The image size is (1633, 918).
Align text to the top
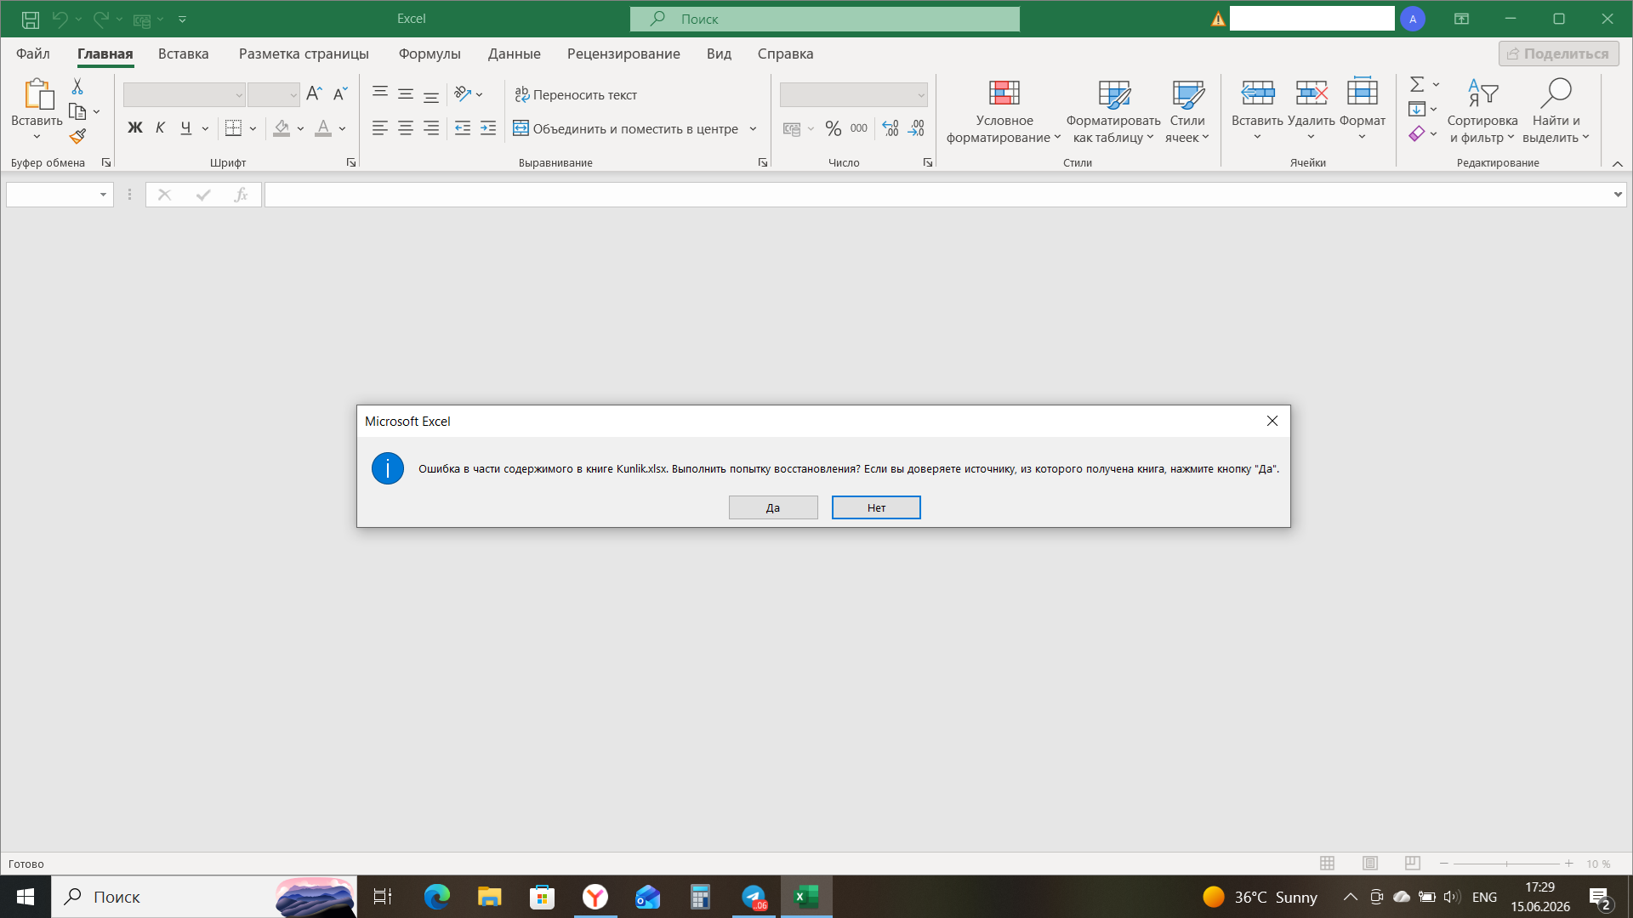point(380,93)
